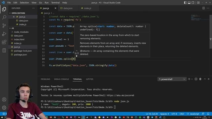The image size is (212, 119).
Task: Open the Run menu
Action: coord(46,3)
